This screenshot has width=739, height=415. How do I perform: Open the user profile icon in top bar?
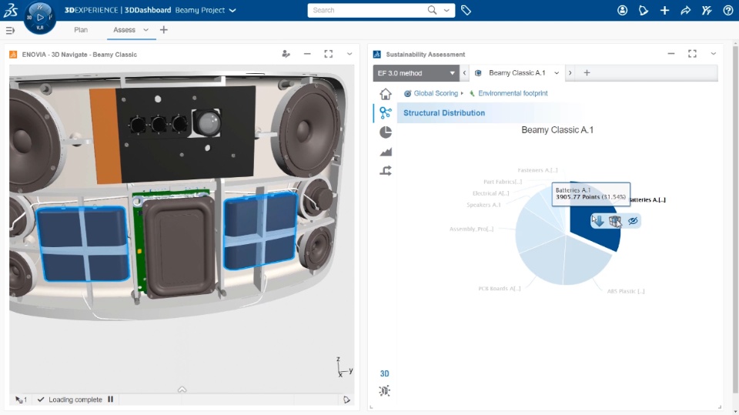click(623, 11)
